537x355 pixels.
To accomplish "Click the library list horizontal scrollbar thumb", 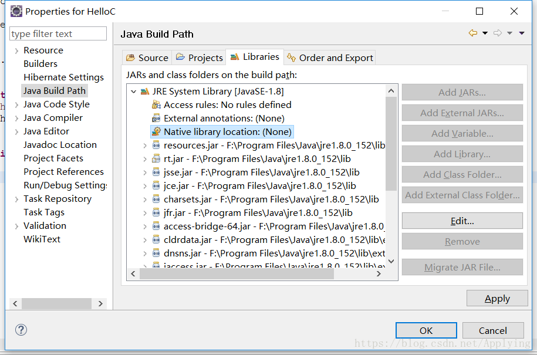I will pyautogui.click(x=237, y=274).
